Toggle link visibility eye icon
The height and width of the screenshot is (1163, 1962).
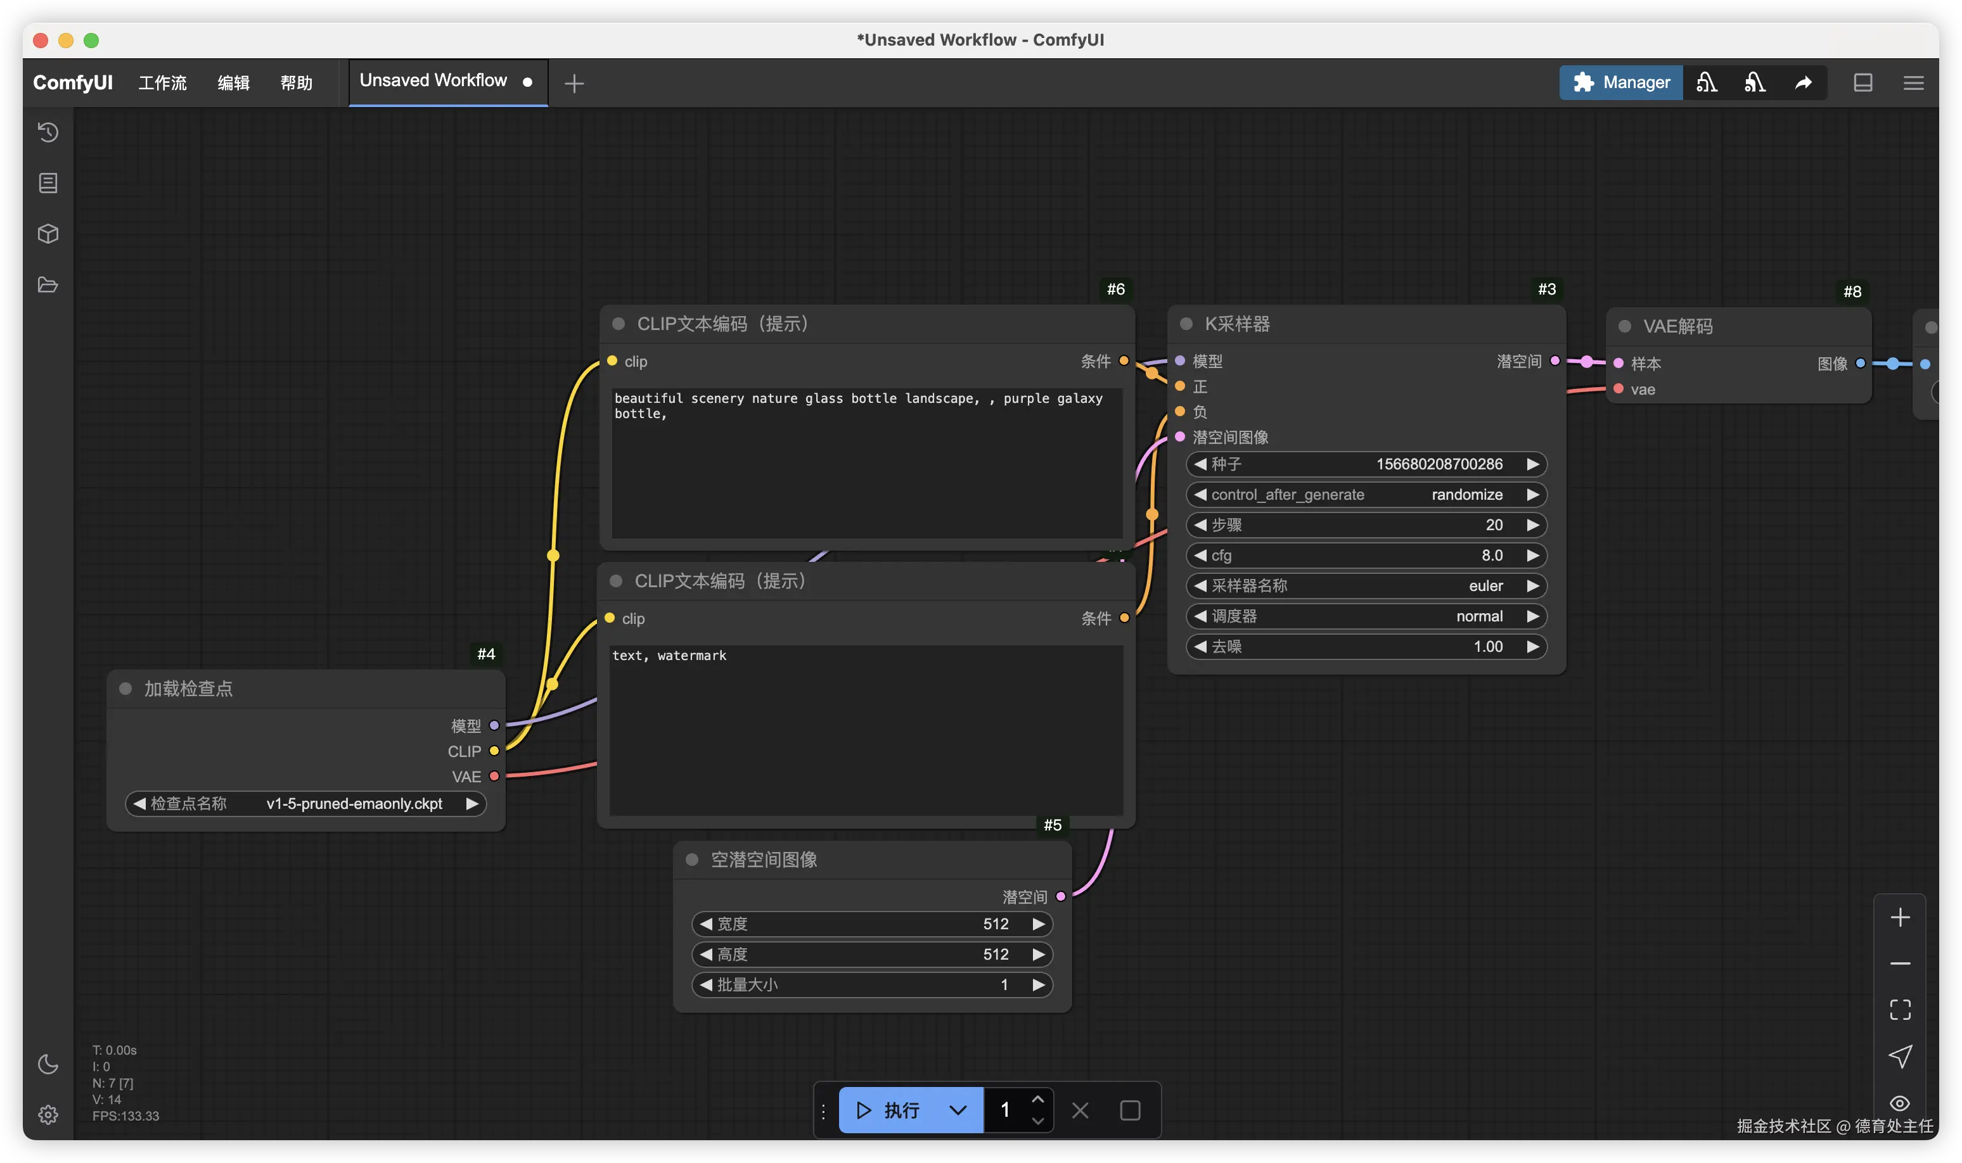click(1899, 1103)
